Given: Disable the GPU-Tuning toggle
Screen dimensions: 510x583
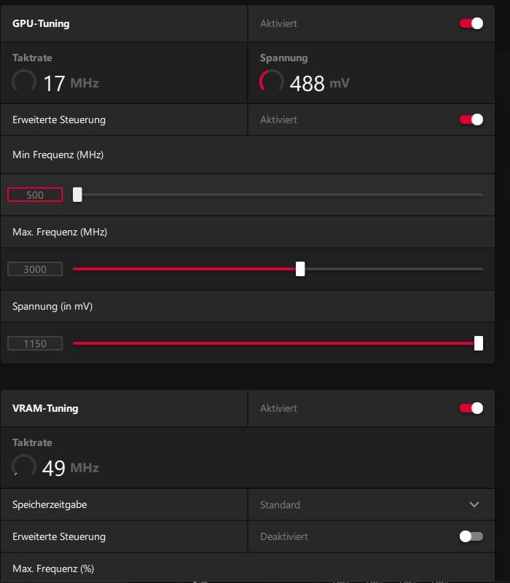Looking at the screenshot, I should coord(471,23).
